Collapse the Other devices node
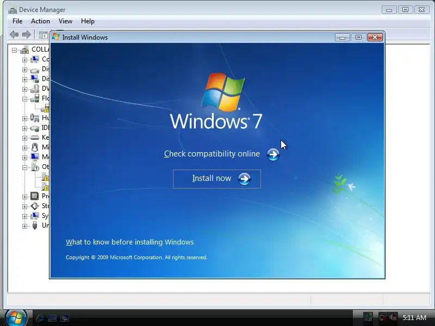 click(x=24, y=167)
